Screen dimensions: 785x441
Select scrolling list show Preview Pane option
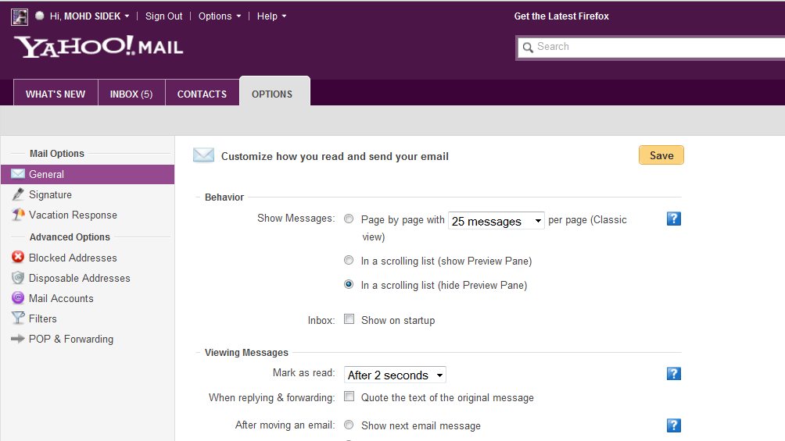[x=349, y=260]
